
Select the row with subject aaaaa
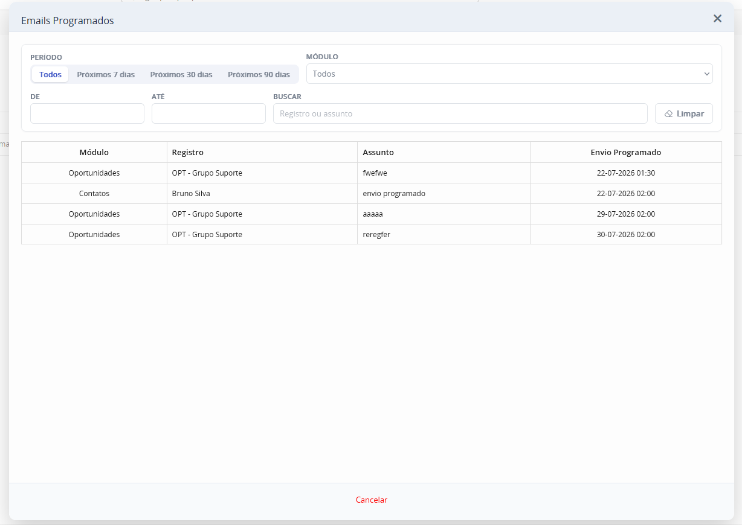click(x=372, y=214)
